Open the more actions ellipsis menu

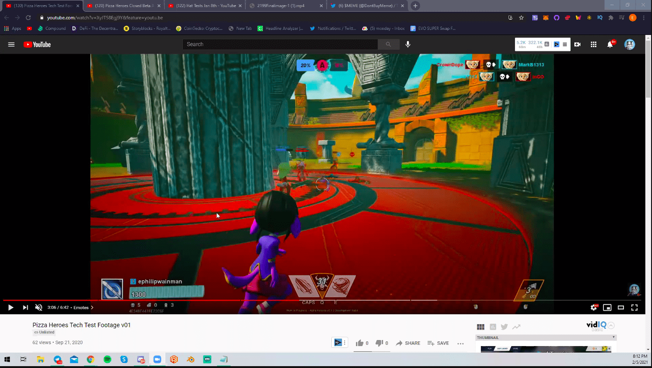coord(460,343)
